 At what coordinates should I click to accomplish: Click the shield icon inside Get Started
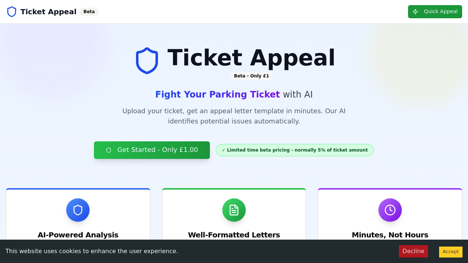108,150
